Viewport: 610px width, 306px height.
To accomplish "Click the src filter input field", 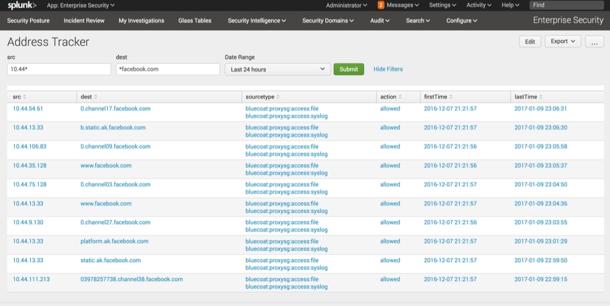I will pos(59,69).
